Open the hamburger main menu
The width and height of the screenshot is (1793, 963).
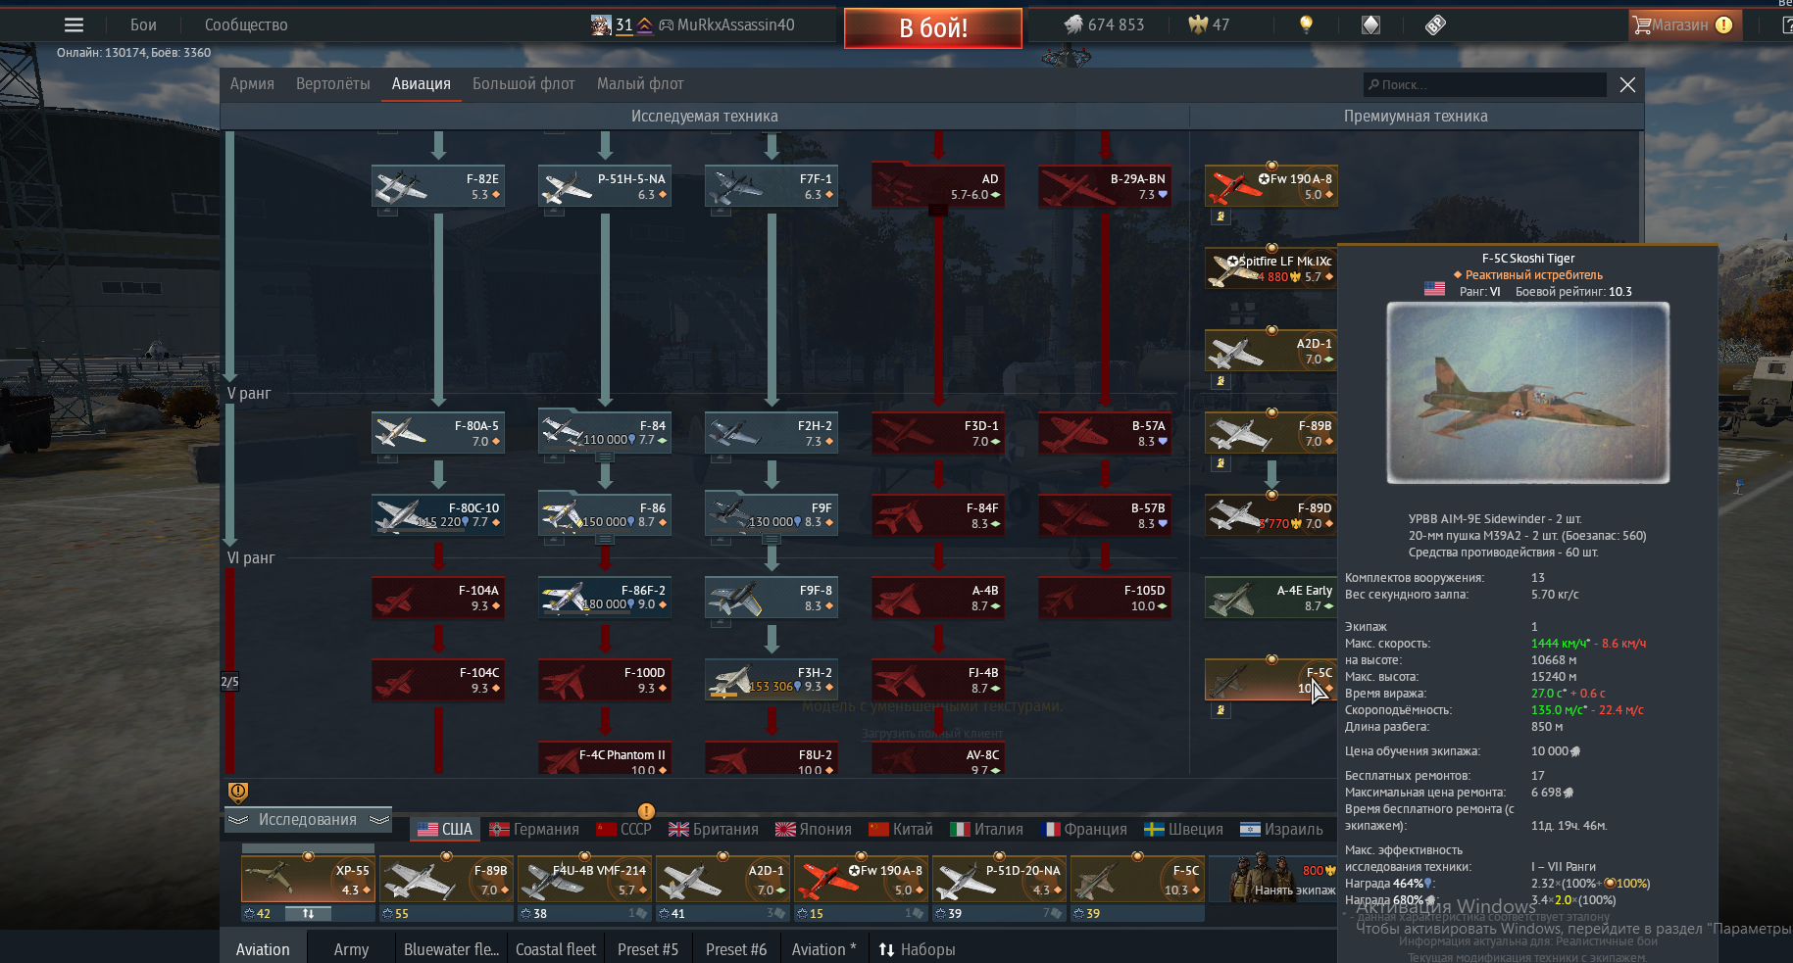(74, 25)
